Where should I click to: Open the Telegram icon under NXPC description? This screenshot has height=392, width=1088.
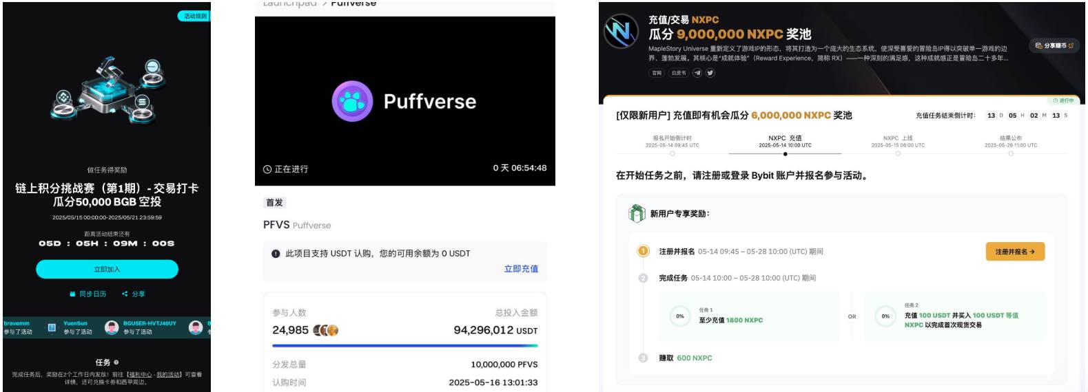click(x=697, y=73)
